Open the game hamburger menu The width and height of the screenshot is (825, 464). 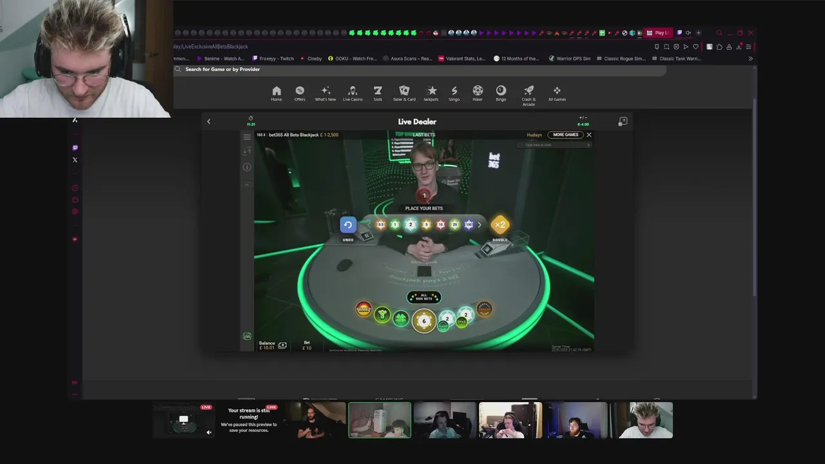tap(247, 137)
